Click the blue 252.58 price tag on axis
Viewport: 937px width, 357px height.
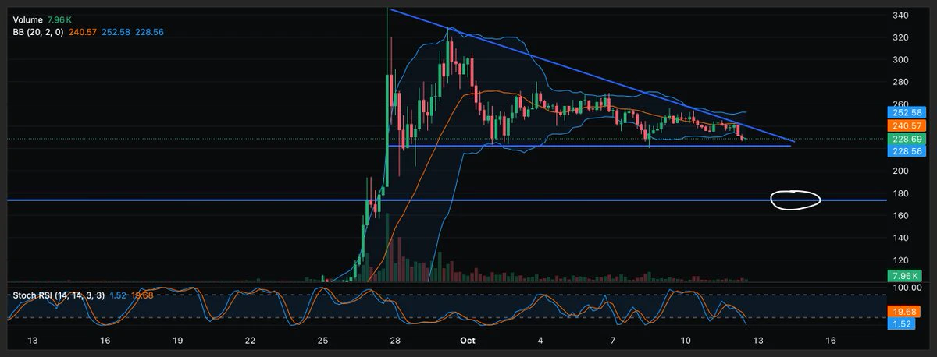click(x=905, y=112)
